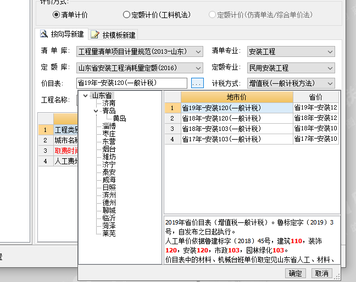Screen dimensions: 356x282
Task: Select 滨州 in the city tree
Action: click(x=109, y=195)
